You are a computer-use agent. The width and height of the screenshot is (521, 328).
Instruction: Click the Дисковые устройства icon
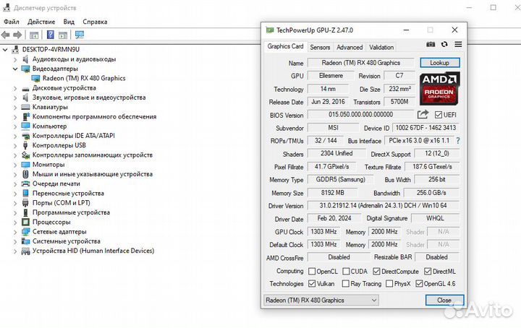[25, 88]
